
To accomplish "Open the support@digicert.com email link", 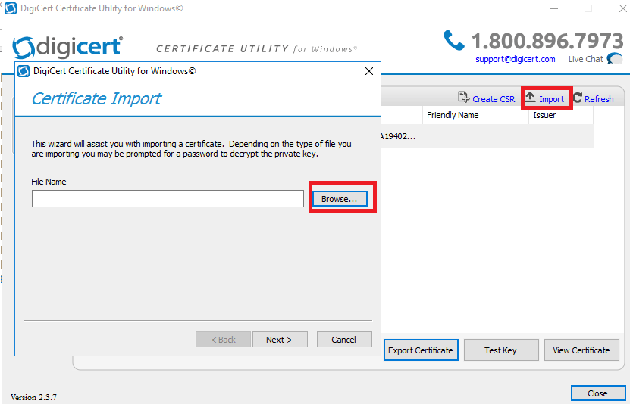I will pyautogui.click(x=516, y=59).
